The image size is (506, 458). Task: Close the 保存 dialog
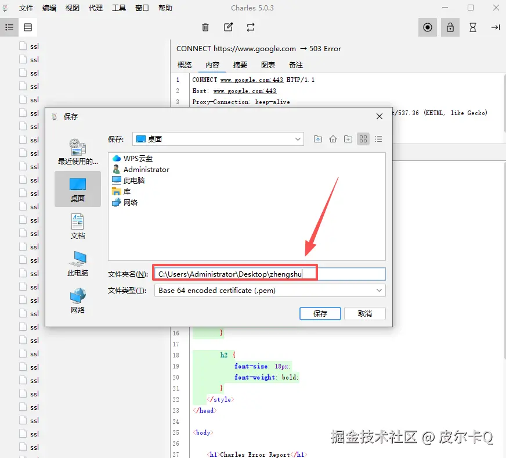pos(379,116)
